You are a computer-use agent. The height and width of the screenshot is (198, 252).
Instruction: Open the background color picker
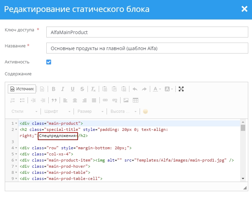coord(169,89)
